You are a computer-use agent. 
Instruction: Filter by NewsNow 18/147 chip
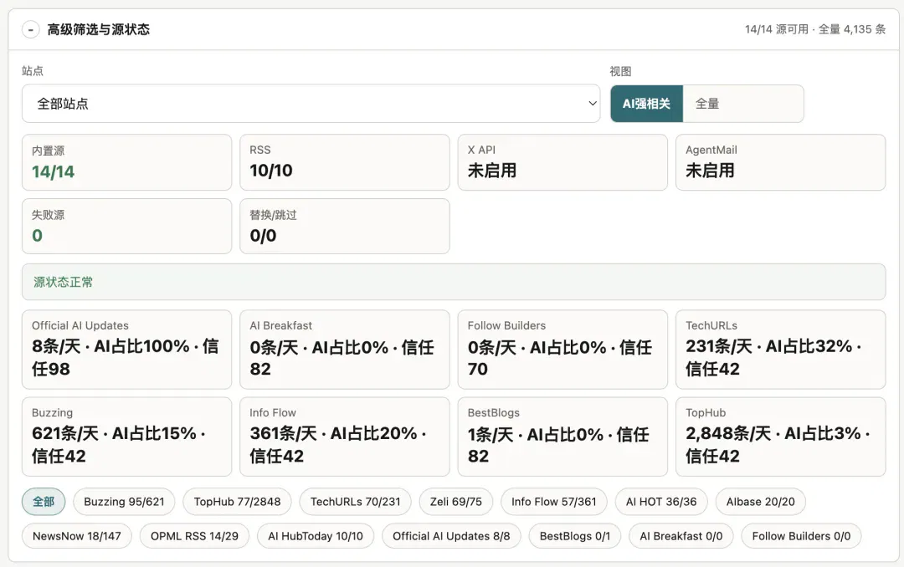coord(77,536)
